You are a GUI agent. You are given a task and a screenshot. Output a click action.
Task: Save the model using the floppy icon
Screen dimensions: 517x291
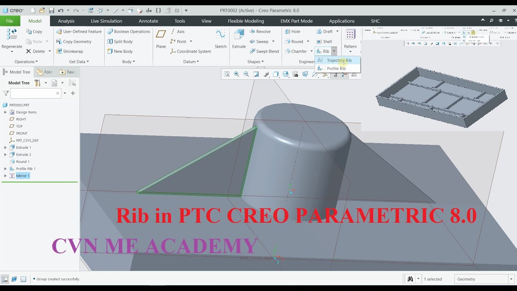51,10
